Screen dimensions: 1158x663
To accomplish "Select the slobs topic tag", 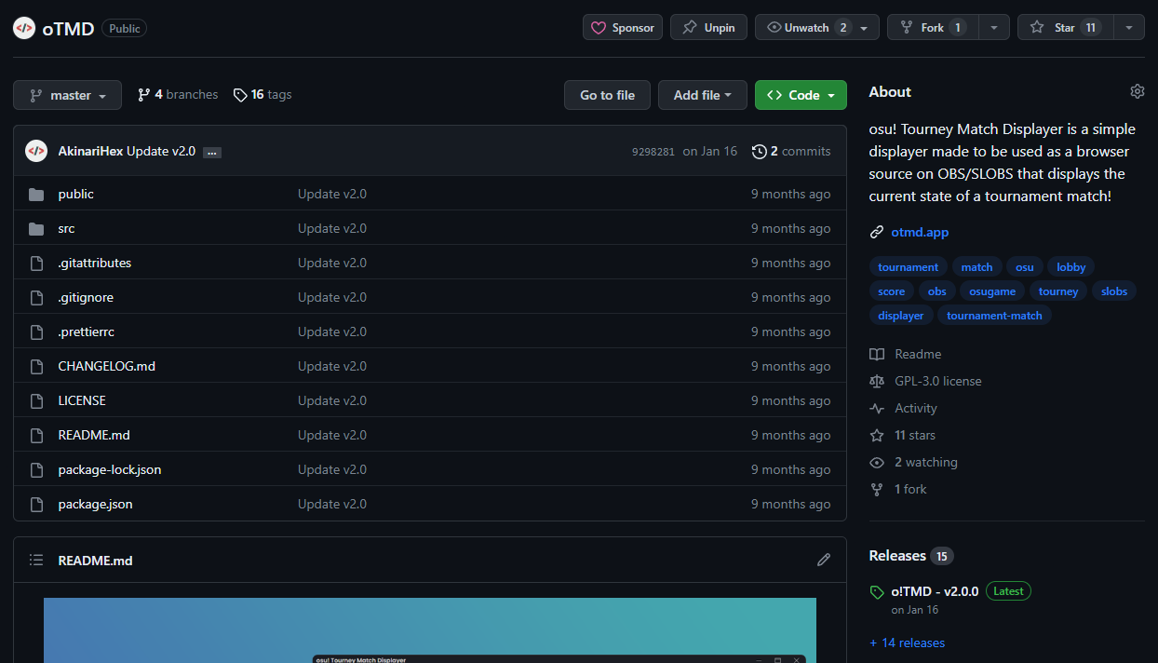I will 1114,291.
